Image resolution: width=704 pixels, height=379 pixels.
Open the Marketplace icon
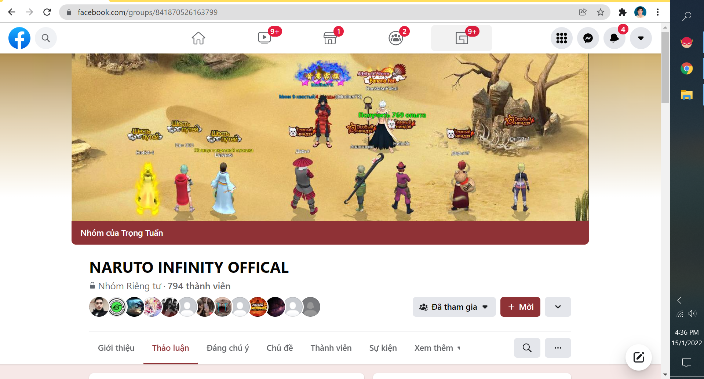click(330, 38)
